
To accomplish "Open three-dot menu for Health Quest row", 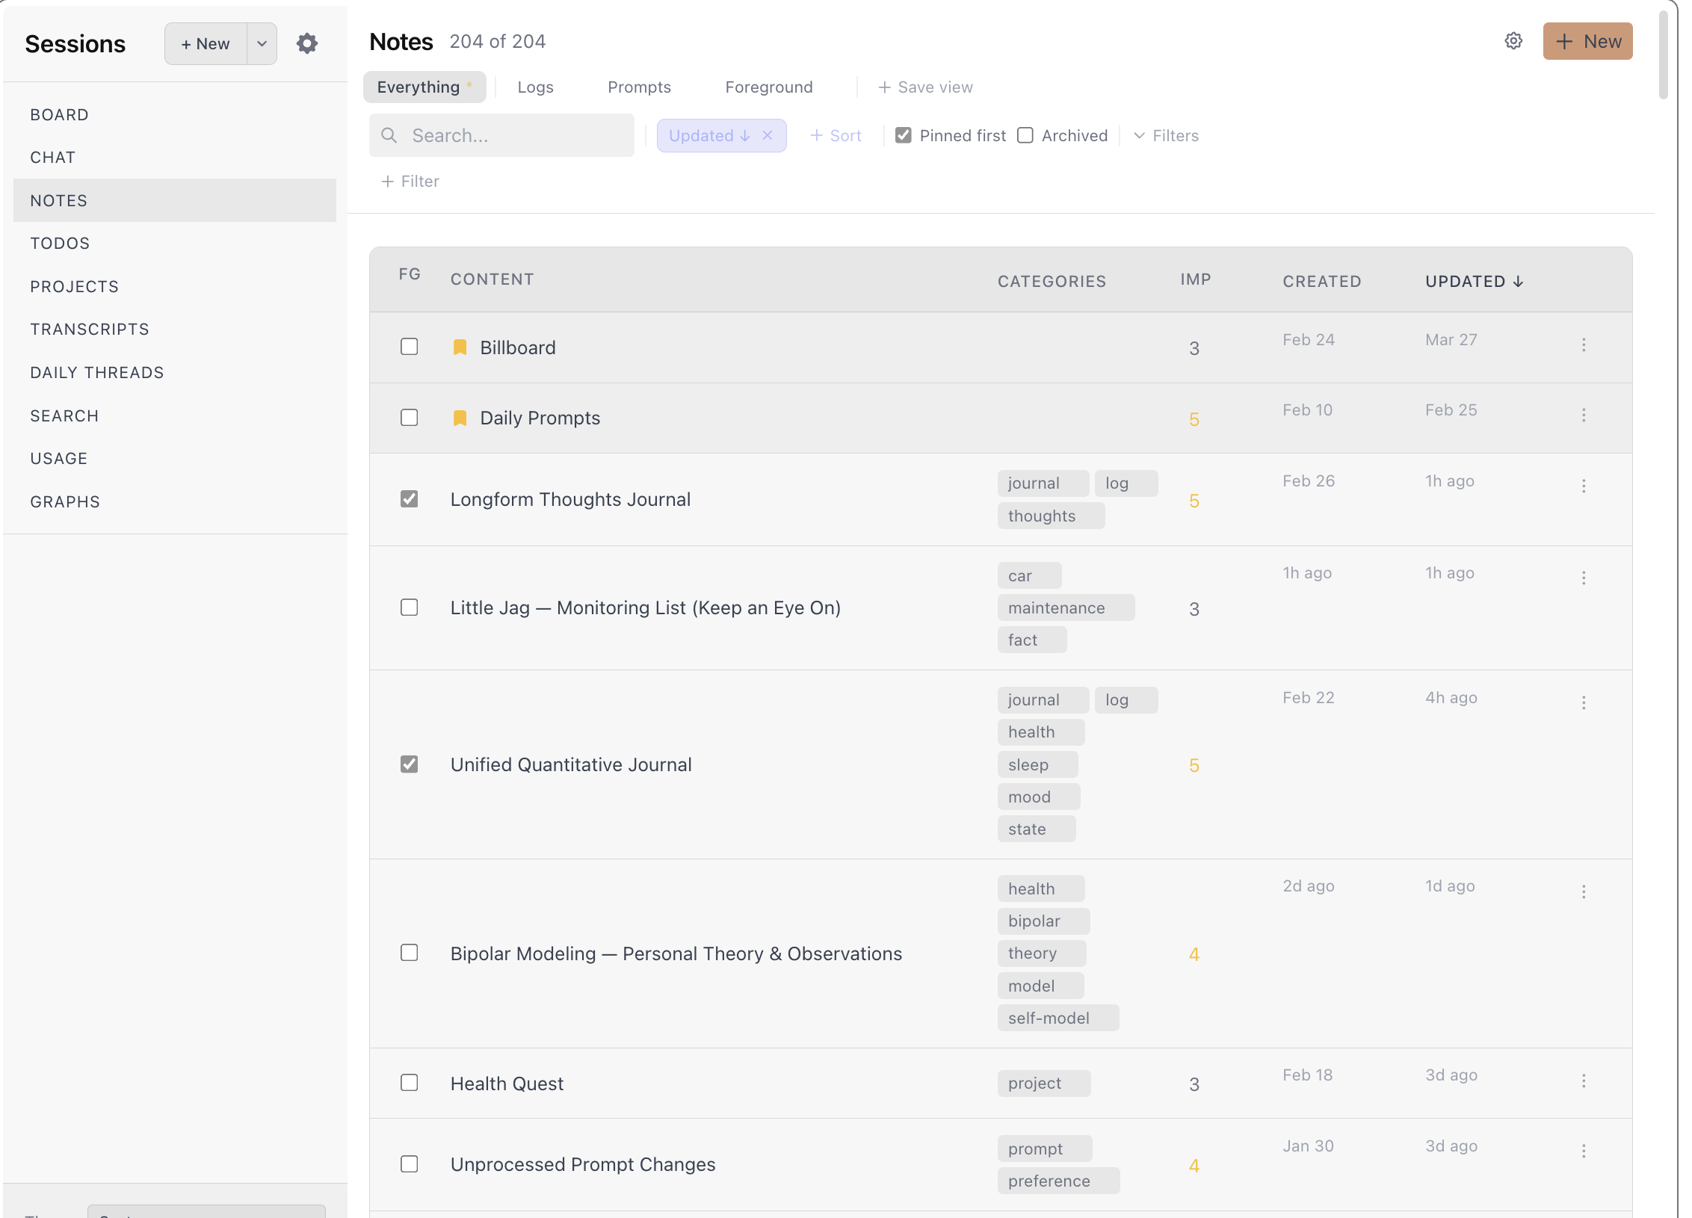I will [1583, 1081].
